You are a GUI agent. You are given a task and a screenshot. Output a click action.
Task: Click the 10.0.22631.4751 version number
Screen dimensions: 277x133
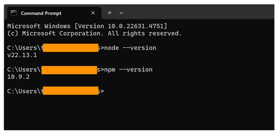(x=136, y=26)
